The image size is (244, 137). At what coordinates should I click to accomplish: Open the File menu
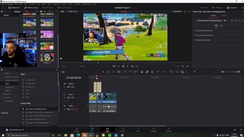[x=16, y=4]
